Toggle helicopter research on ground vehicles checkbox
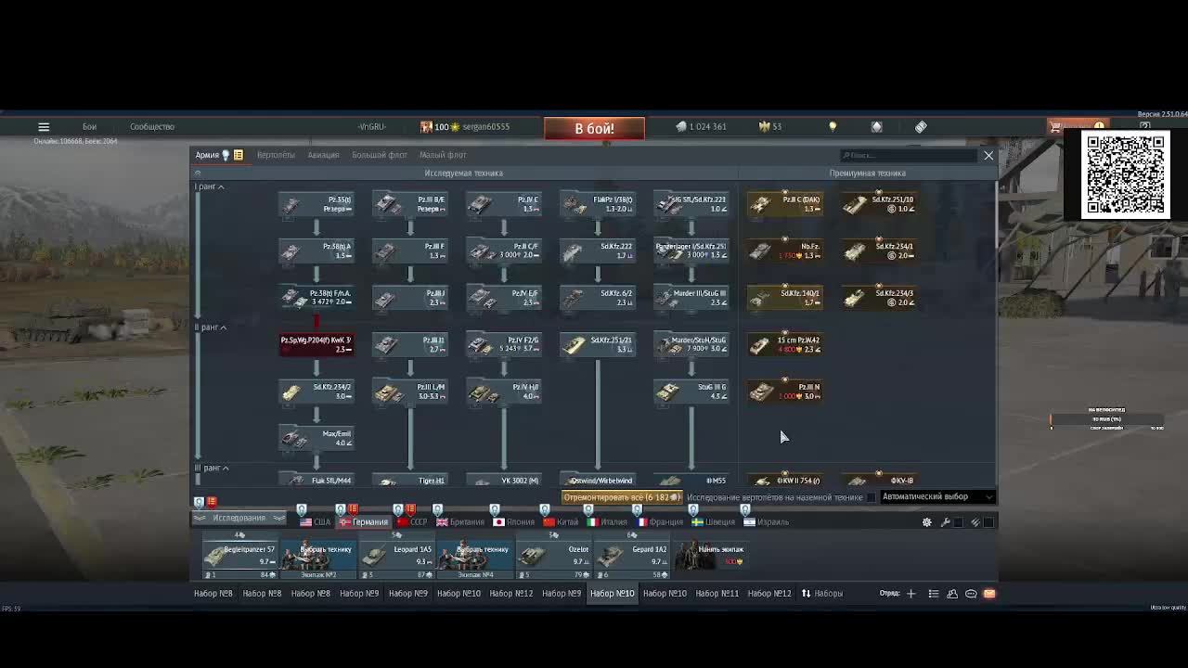Image resolution: width=1188 pixels, height=668 pixels. [x=871, y=497]
